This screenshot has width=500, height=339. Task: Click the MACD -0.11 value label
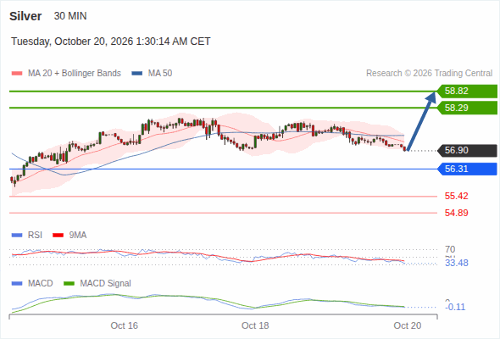pos(455,307)
